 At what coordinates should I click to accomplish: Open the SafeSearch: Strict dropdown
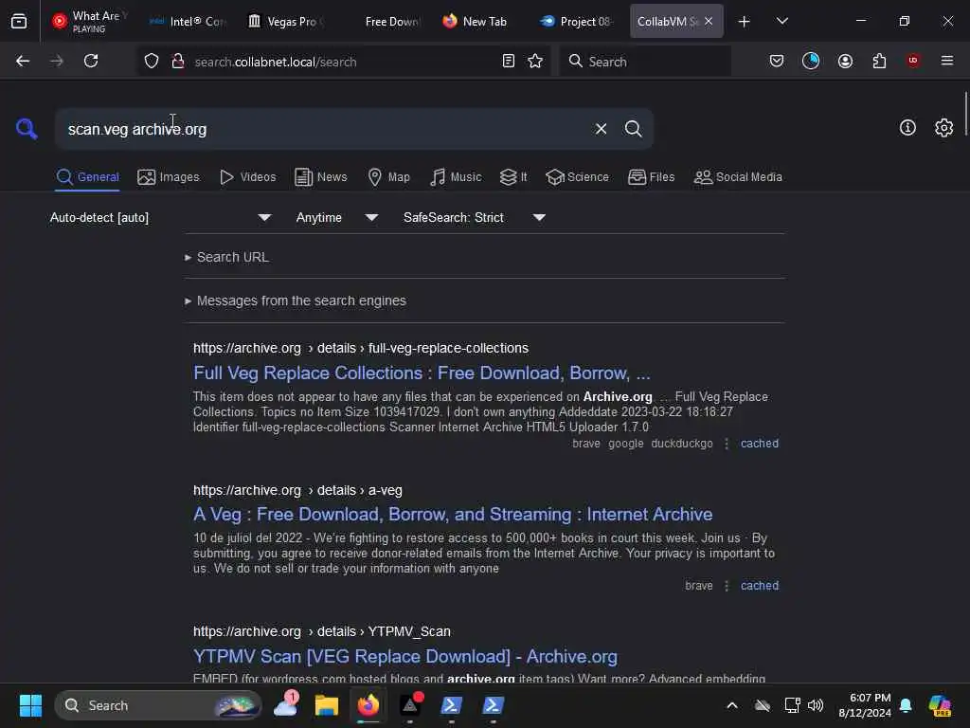[474, 217]
